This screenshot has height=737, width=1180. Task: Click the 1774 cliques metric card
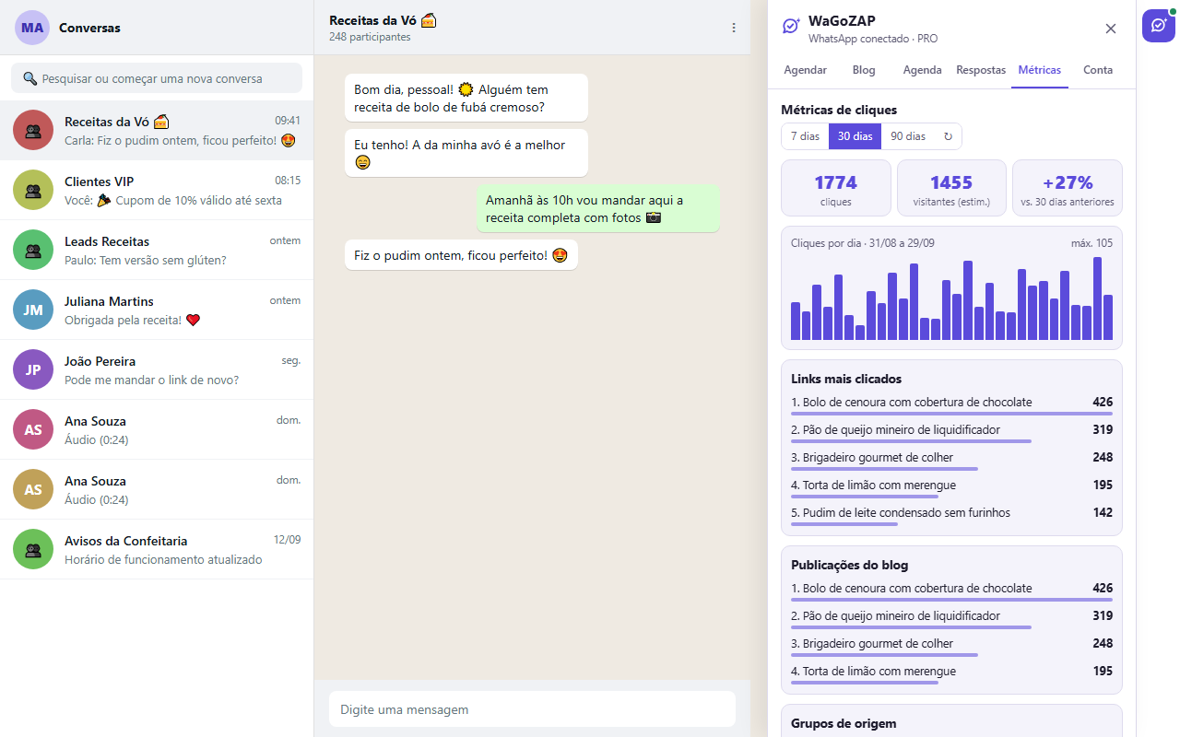[836, 188]
